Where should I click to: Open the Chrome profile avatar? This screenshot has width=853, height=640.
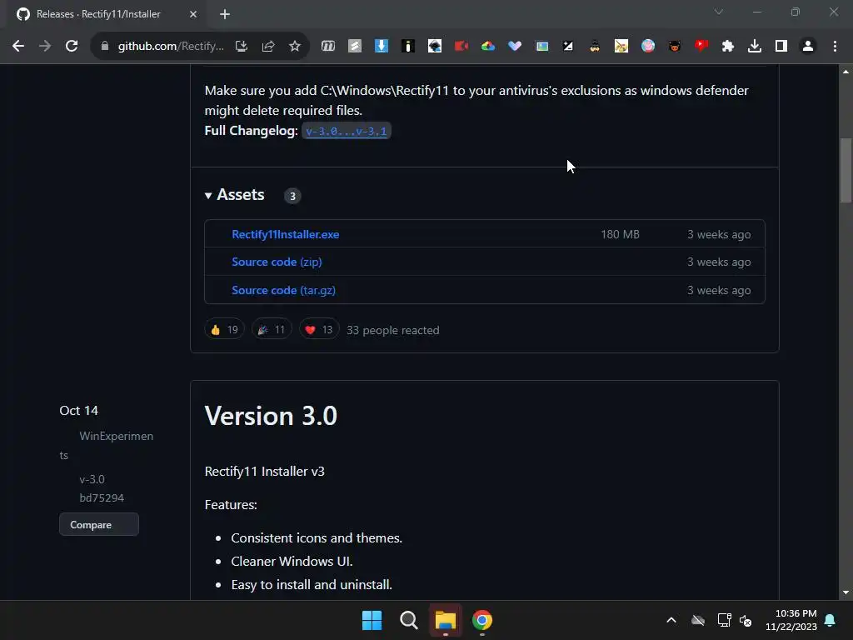coord(808,47)
